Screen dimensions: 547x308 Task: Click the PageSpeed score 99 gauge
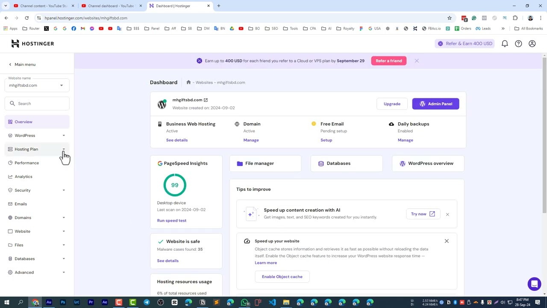coord(175,185)
